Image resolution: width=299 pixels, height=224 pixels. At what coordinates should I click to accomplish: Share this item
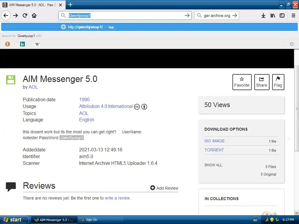click(262, 82)
